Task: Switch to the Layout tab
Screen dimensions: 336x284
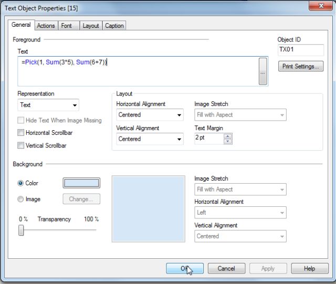Action: click(91, 26)
